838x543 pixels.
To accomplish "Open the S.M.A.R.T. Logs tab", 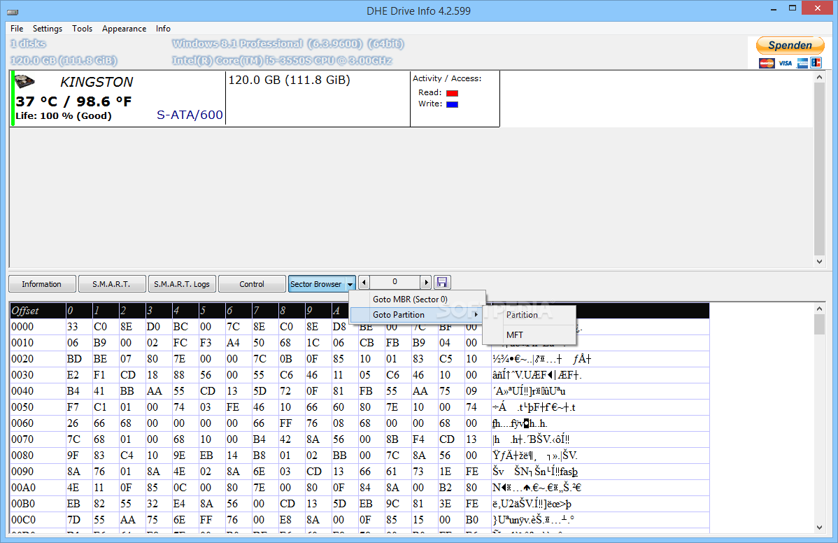I will click(x=182, y=284).
